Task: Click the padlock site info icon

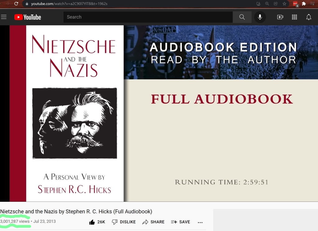Action: point(27,4)
